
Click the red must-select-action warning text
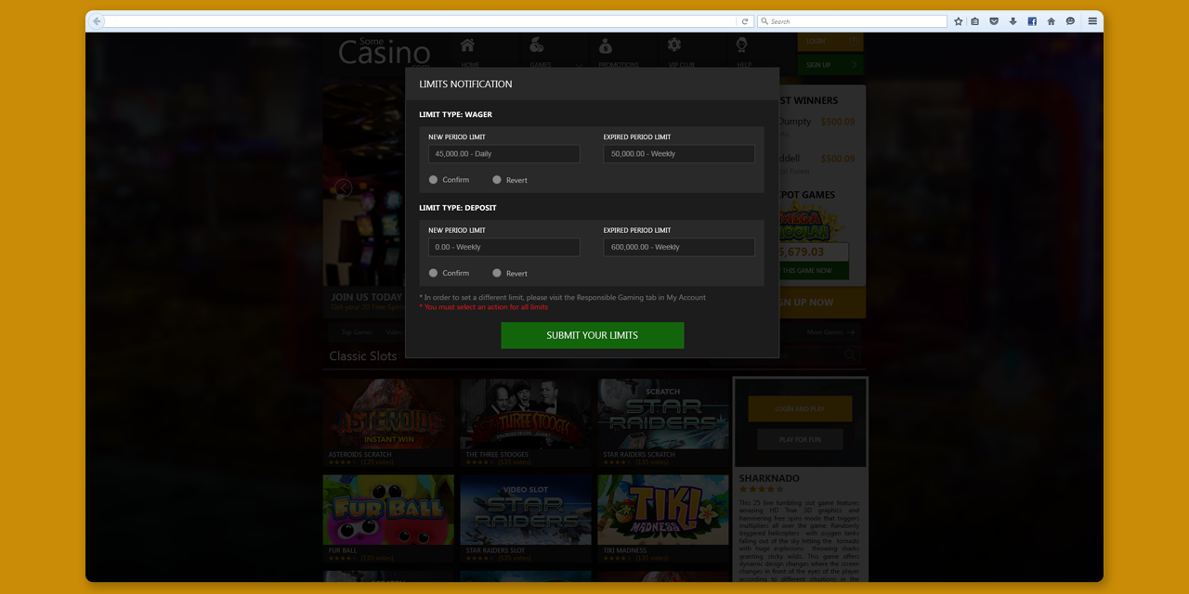483,307
